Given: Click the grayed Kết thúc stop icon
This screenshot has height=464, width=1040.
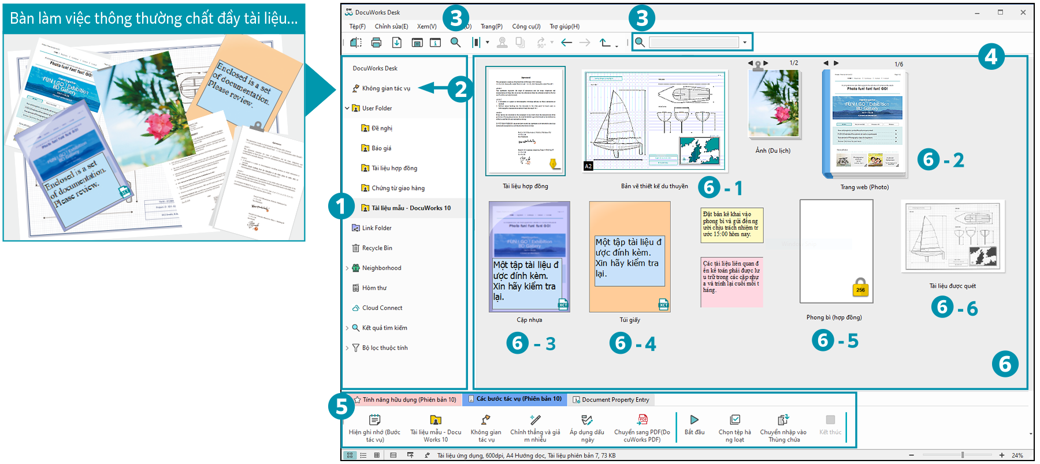Looking at the screenshot, I should 830,420.
